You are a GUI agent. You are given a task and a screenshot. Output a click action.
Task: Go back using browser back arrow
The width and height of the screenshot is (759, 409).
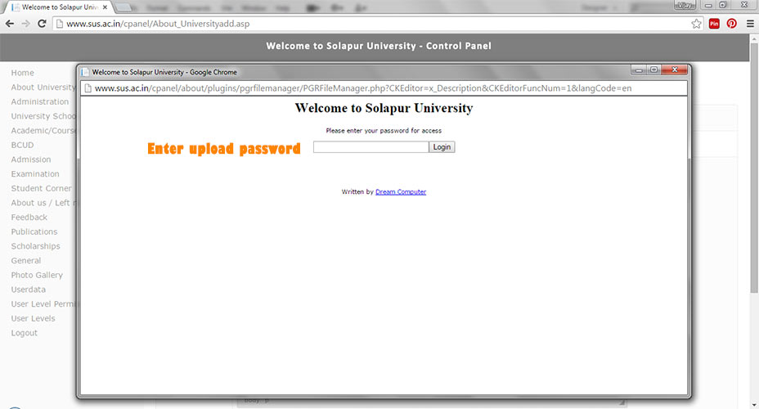(x=10, y=24)
